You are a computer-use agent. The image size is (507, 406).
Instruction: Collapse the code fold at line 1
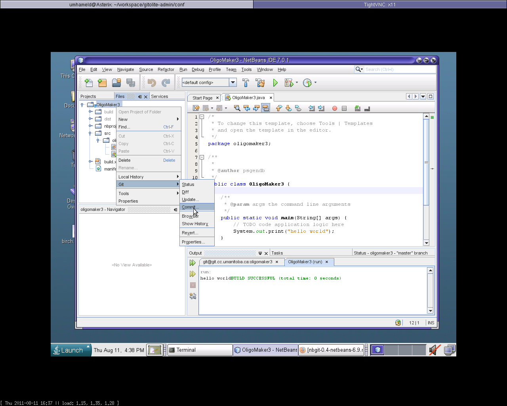[202, 117]
